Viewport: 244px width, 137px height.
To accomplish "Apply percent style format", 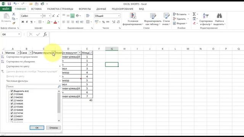I will (x=103, y=22).
